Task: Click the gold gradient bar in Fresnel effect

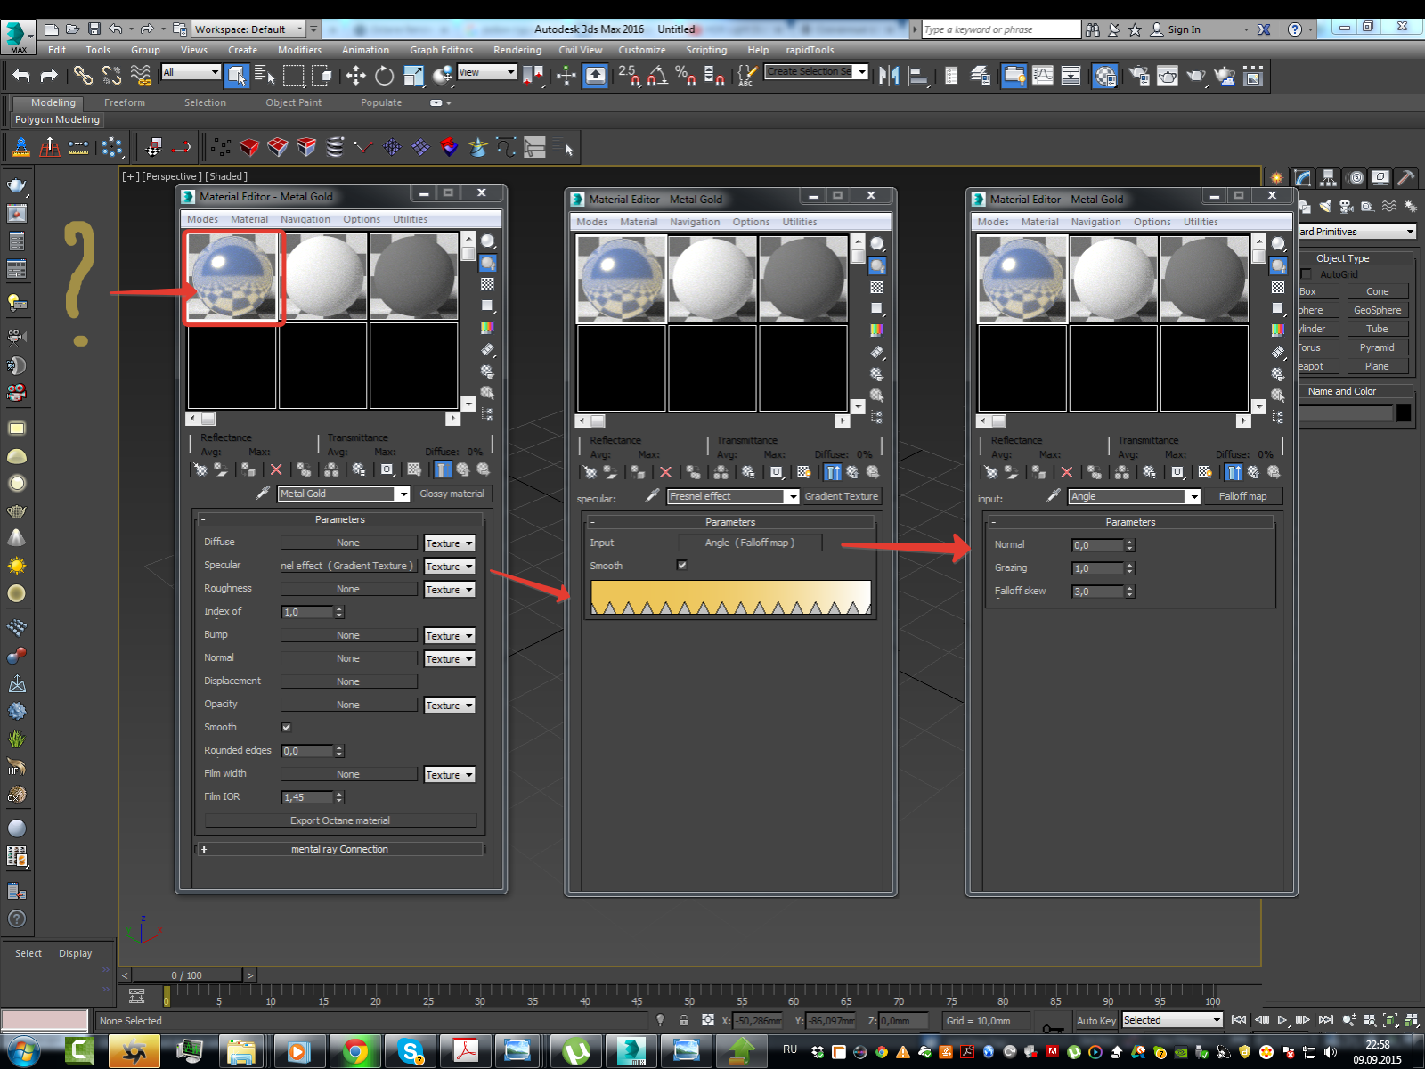Action: coord(730,597)
